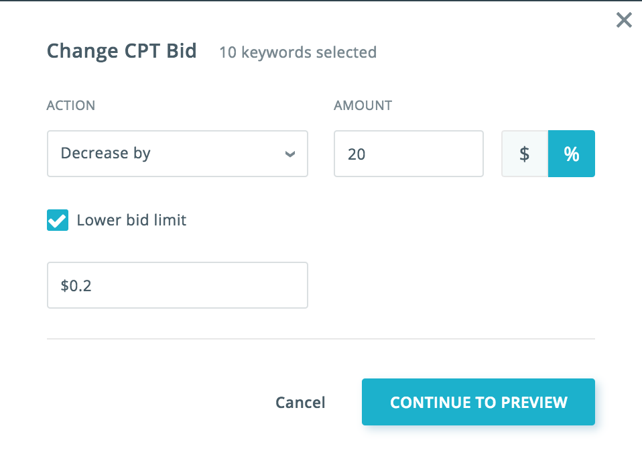Click the white checkmark icon
642x463 pixels.
point(58,220)
